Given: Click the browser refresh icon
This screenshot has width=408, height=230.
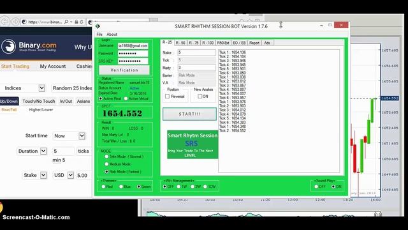Looking at the screenshot, I should (x=82, y=22).
